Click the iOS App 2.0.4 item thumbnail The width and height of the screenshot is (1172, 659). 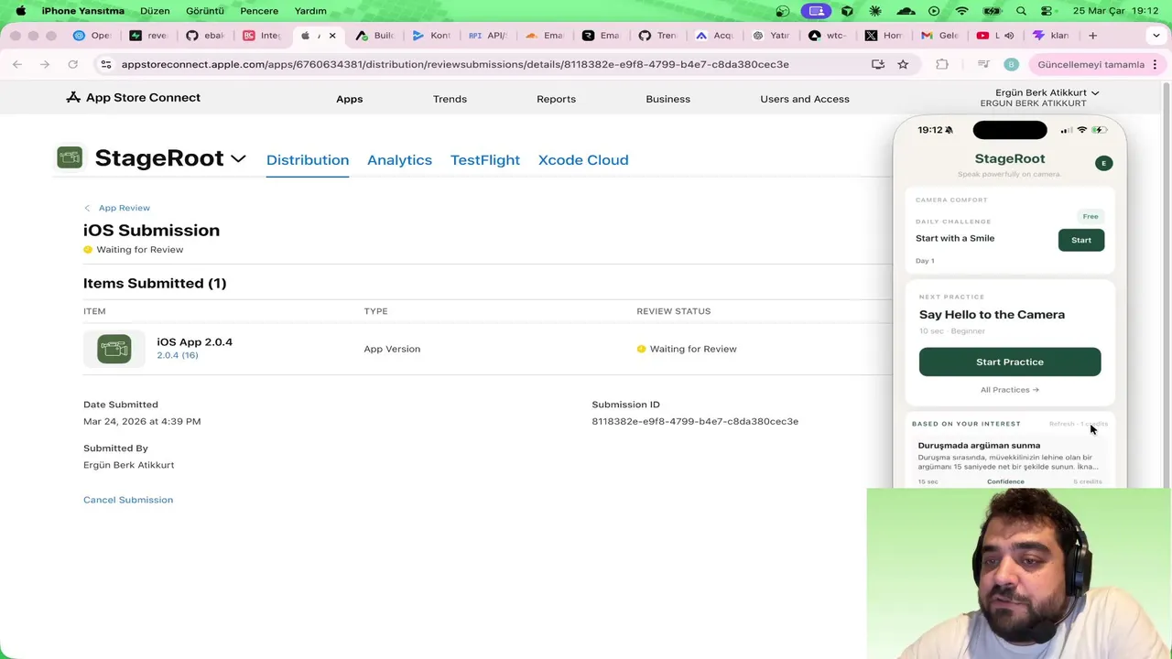coord(114,349)
